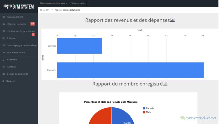Open Tableau de bord menu item

[19, 17]
